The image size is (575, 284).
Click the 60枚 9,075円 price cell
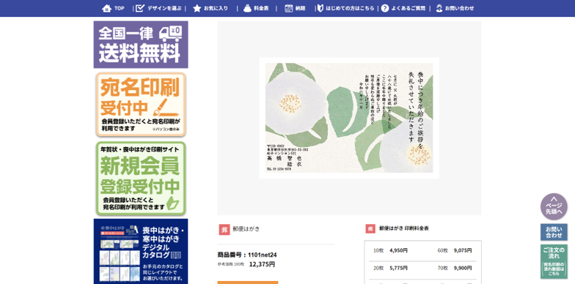(x=455, y=250)
